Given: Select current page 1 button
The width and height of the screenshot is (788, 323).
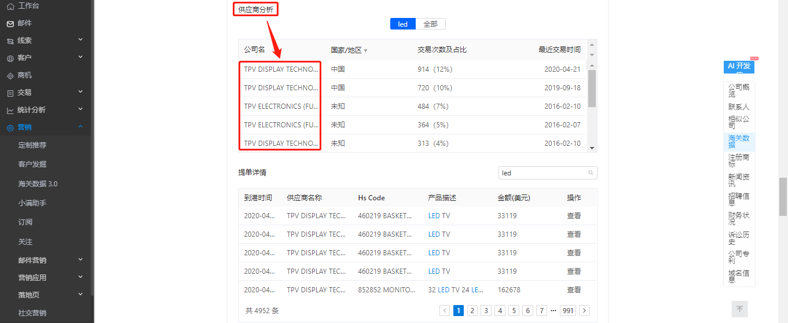Looking at the screenshot, I should 459,311.
